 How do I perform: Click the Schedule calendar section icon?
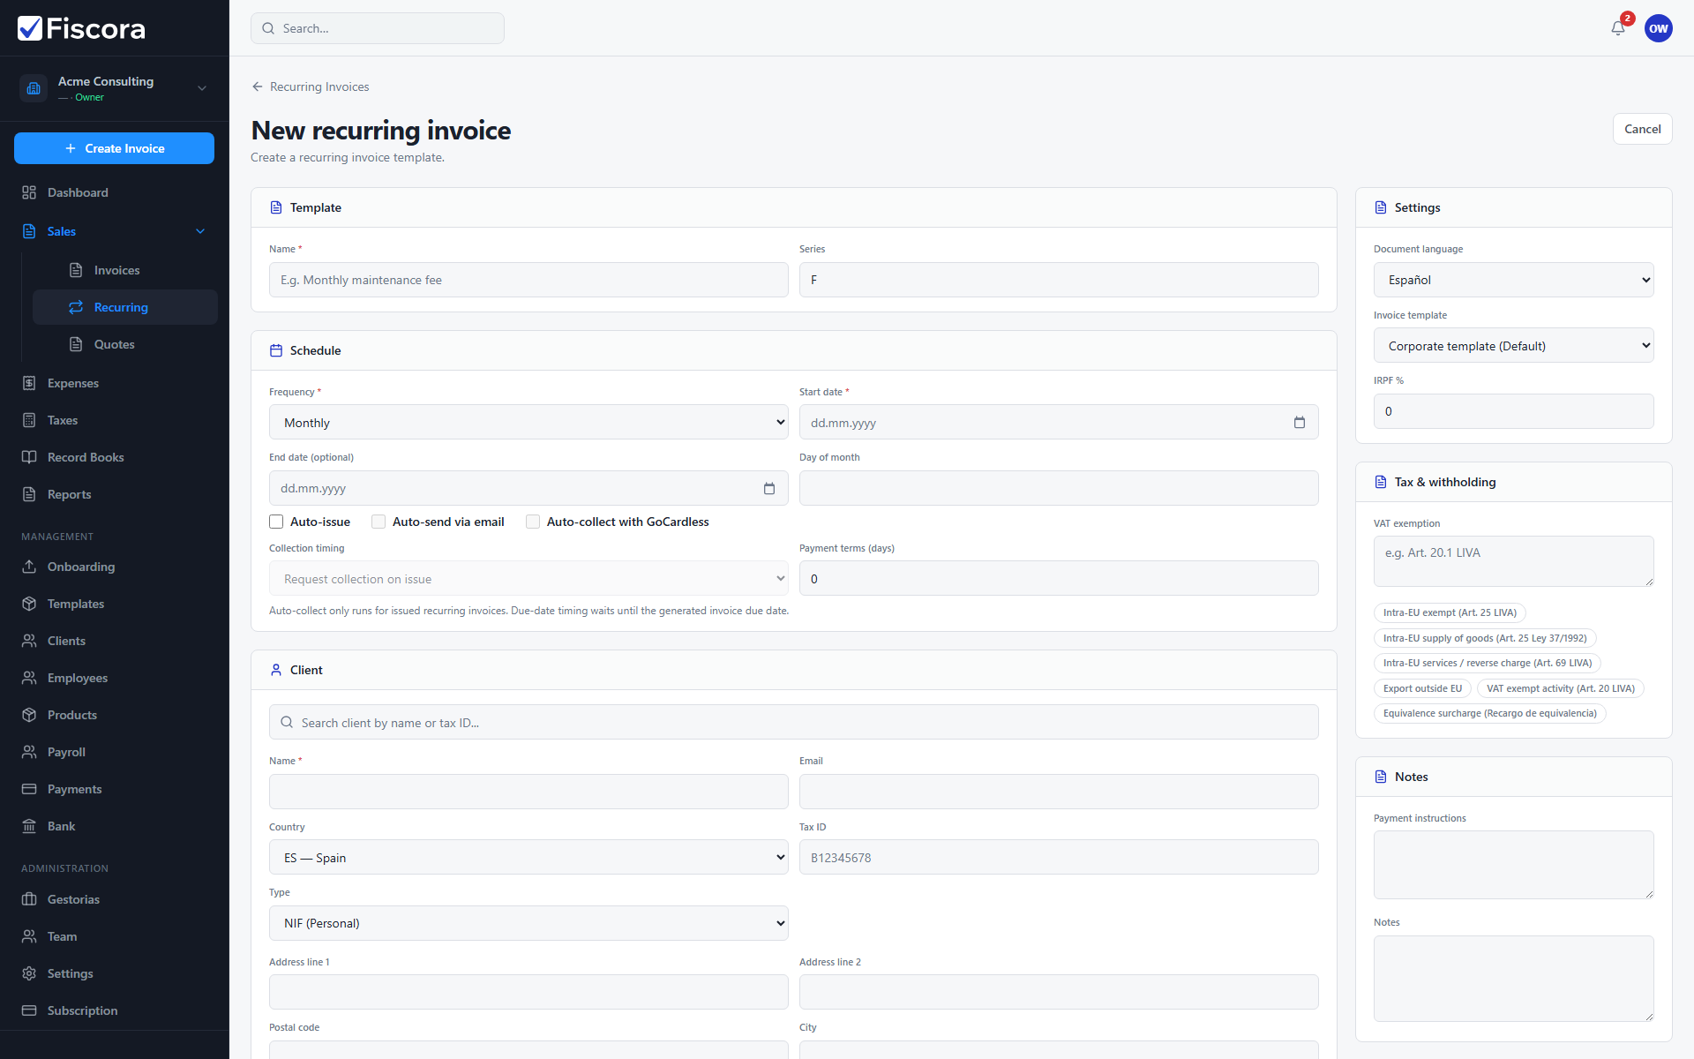pyautogui.click(x=276, y=350)
